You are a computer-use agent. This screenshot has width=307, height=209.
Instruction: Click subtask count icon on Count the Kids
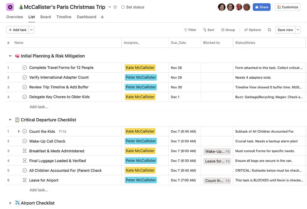[x=64, y=132]
